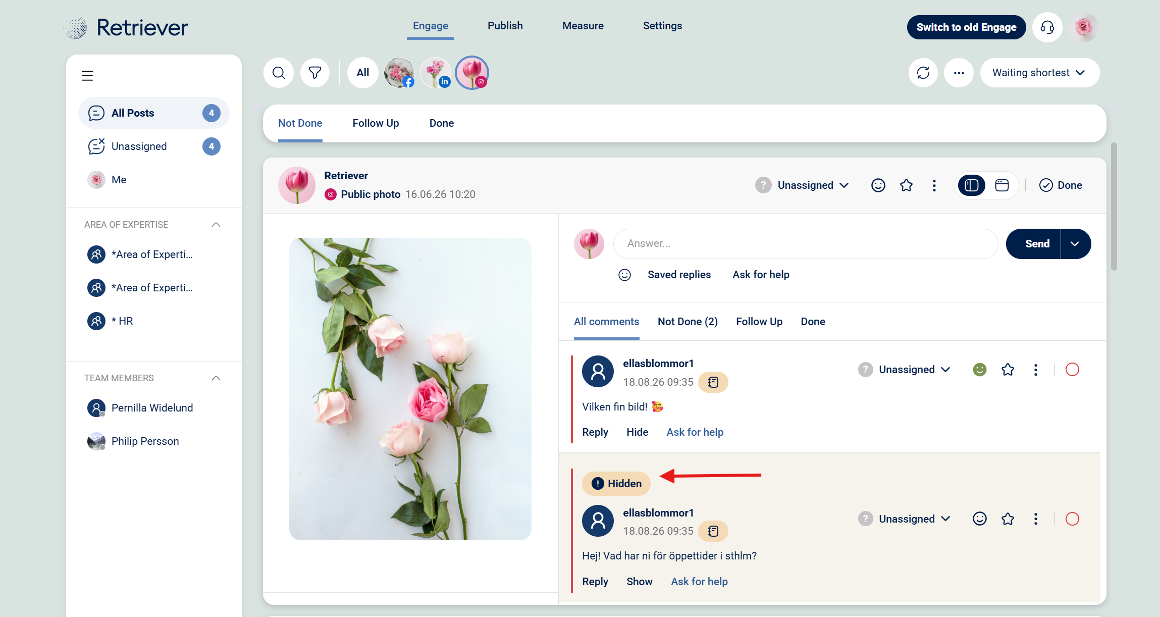This screenshot has height=617, width=1160.
Task: Select the LinkedIn channel avatar
Action: click(x=436, y=73)
